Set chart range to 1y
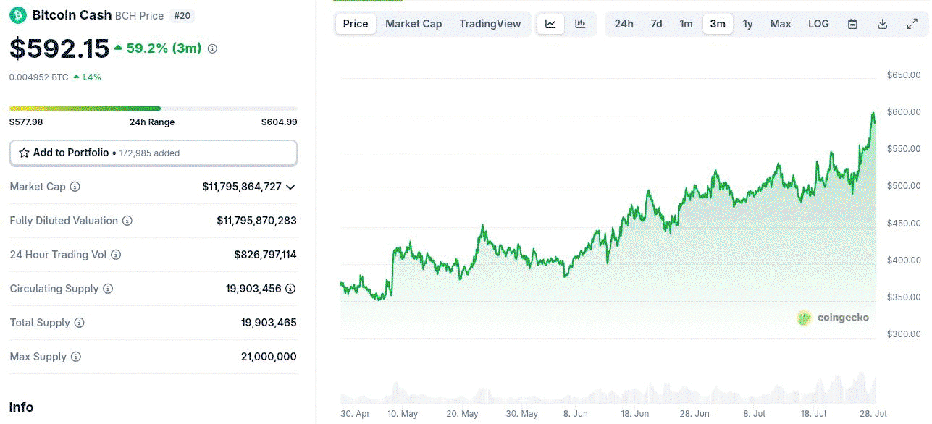 click(748, 24)
